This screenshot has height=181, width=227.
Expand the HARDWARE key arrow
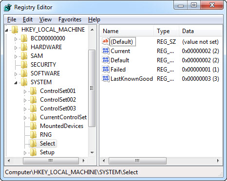[16, 48]
